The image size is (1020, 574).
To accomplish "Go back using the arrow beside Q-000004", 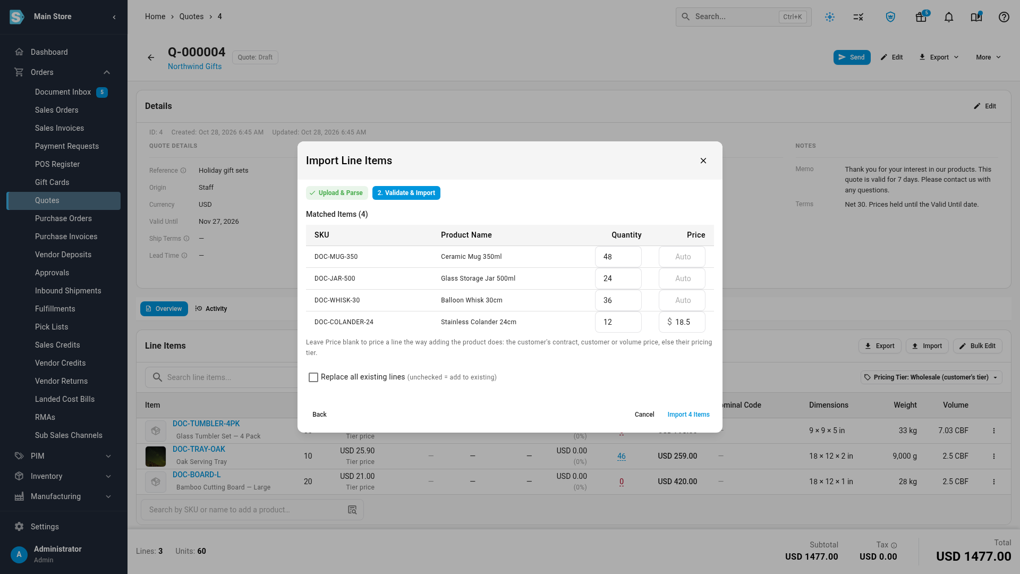I will coord(151,57).
